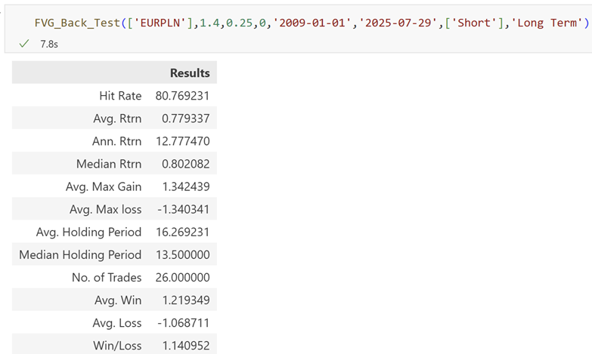Click the Avg. Holding Period row label

pyautogui.click(x=88, y=232)
